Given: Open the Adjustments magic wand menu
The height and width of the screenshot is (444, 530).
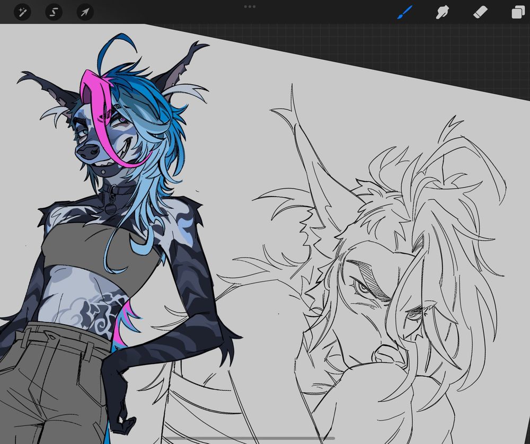Looking at the screenshot, I should coord(22,13).
